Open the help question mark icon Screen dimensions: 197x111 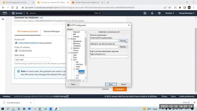159,13
